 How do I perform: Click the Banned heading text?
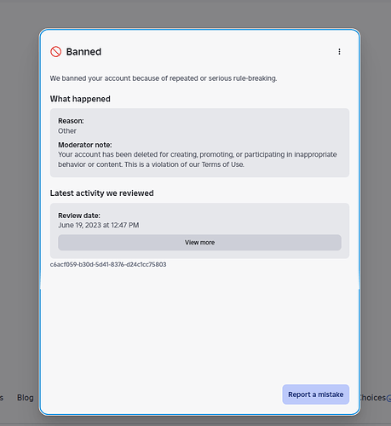pyautogui.click(x=83, y=52)
